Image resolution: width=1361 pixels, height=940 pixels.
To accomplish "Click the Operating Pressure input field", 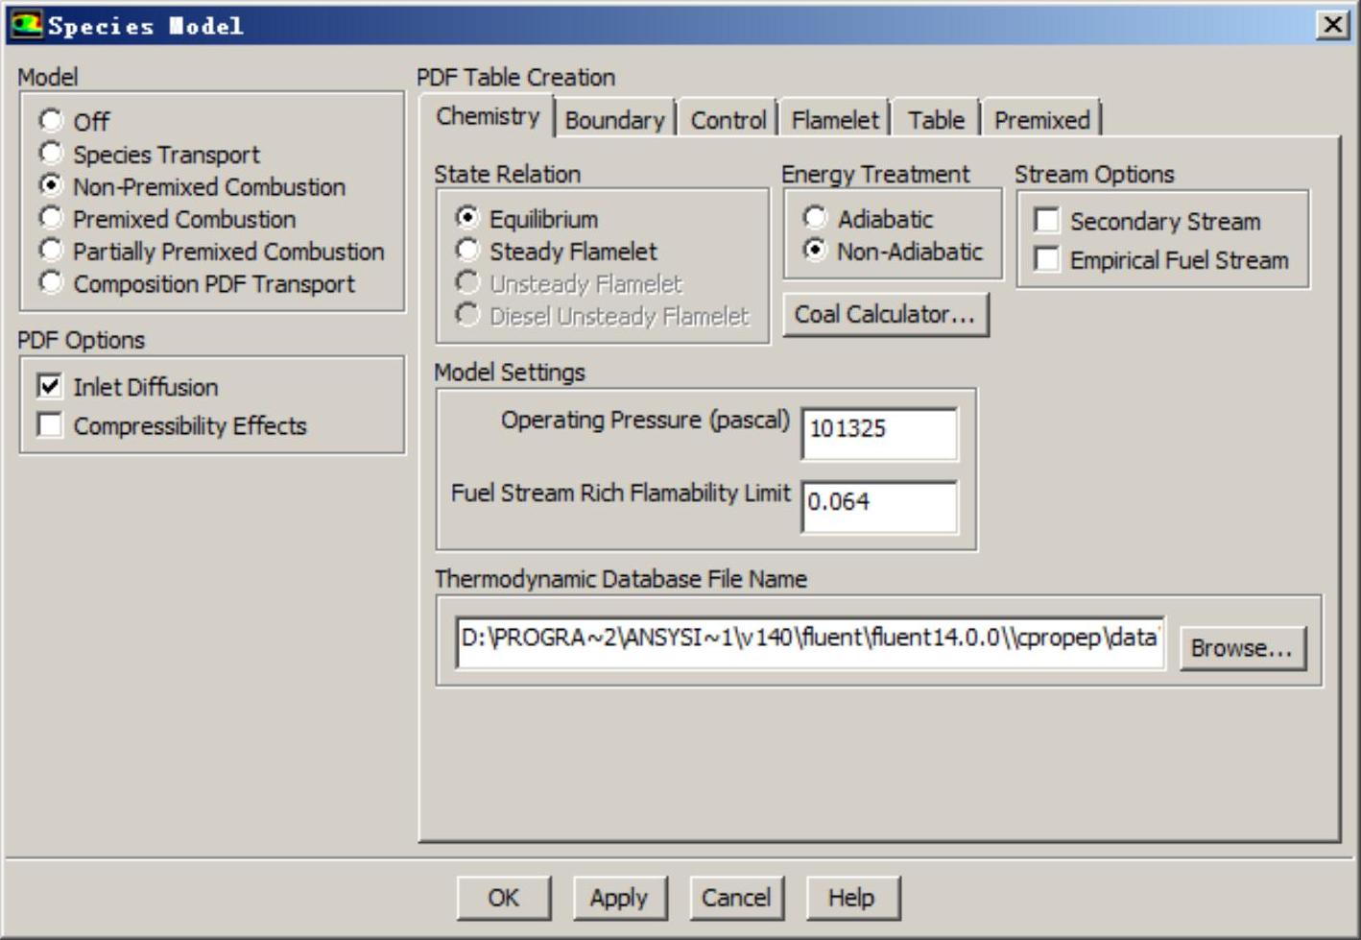I will pyautogui.click(x=878, y=430).
